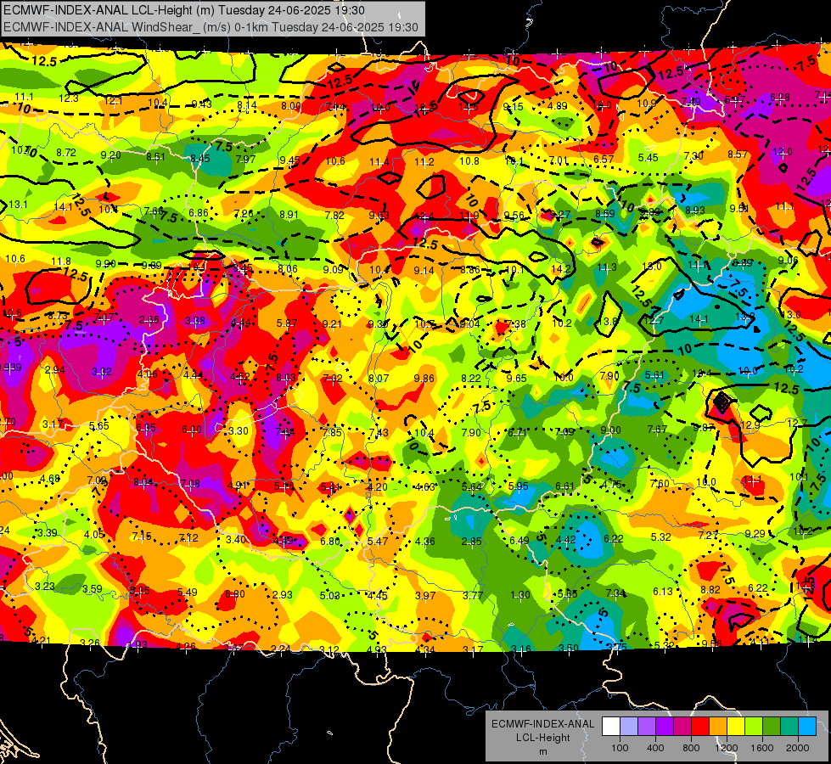Click the map value '3.39'

48,532
